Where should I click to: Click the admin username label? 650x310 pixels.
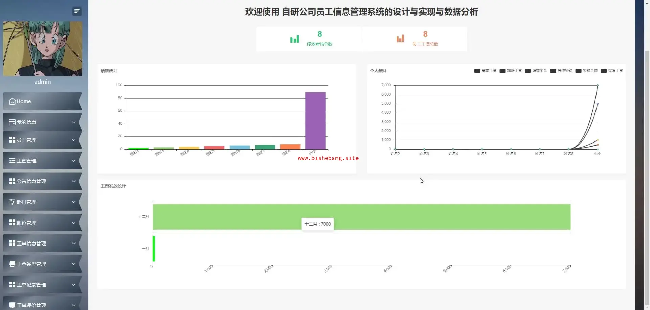[x=43, y=82]
